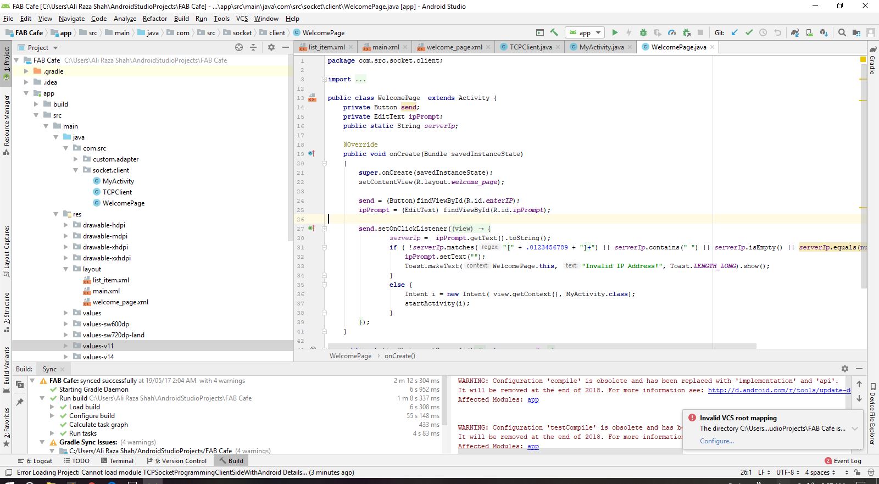
Task: Click the Debug app bug icon
Action: click(643, 33)
